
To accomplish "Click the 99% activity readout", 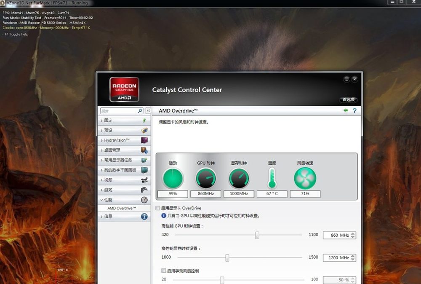I will pyautogui.click(x=173, y=194).
